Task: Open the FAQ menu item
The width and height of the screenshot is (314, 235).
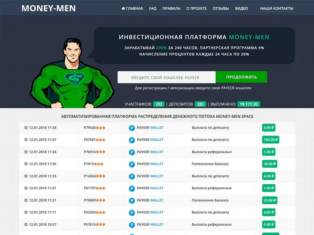Action: (152, 8)
